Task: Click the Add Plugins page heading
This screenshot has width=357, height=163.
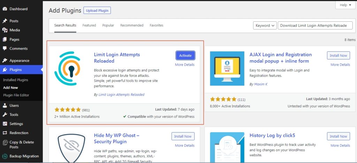Action: pos(65,10)
